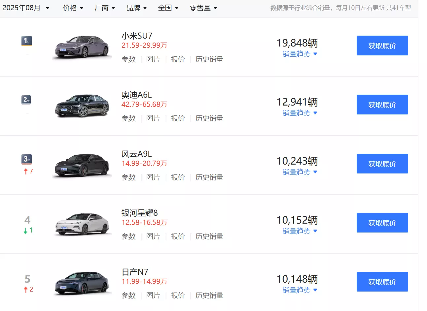
Task: Click the 3rd place rank badge
Action: [x=26, y=159]
